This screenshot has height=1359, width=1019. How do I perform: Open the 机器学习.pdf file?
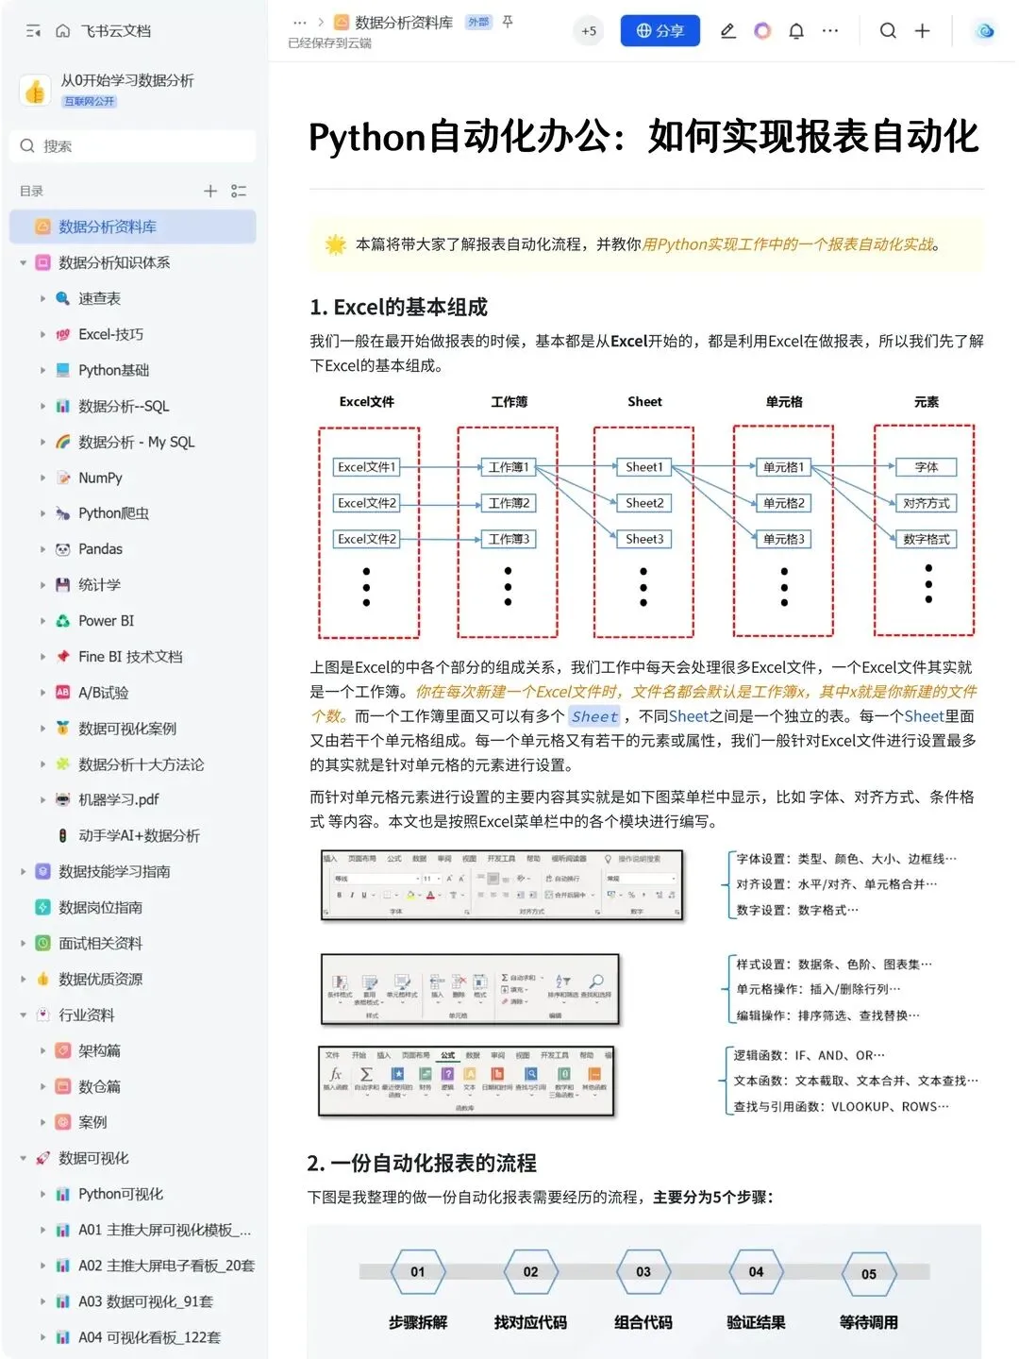(x=118, y=799)
